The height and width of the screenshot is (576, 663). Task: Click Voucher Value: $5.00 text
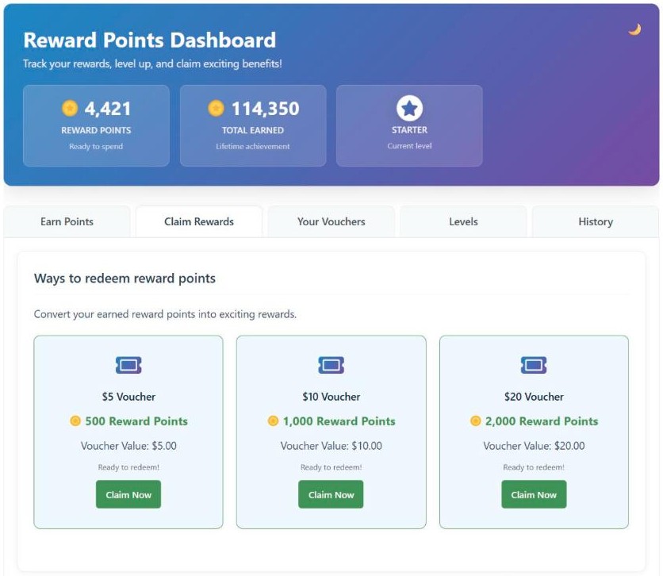coord(128,446)
